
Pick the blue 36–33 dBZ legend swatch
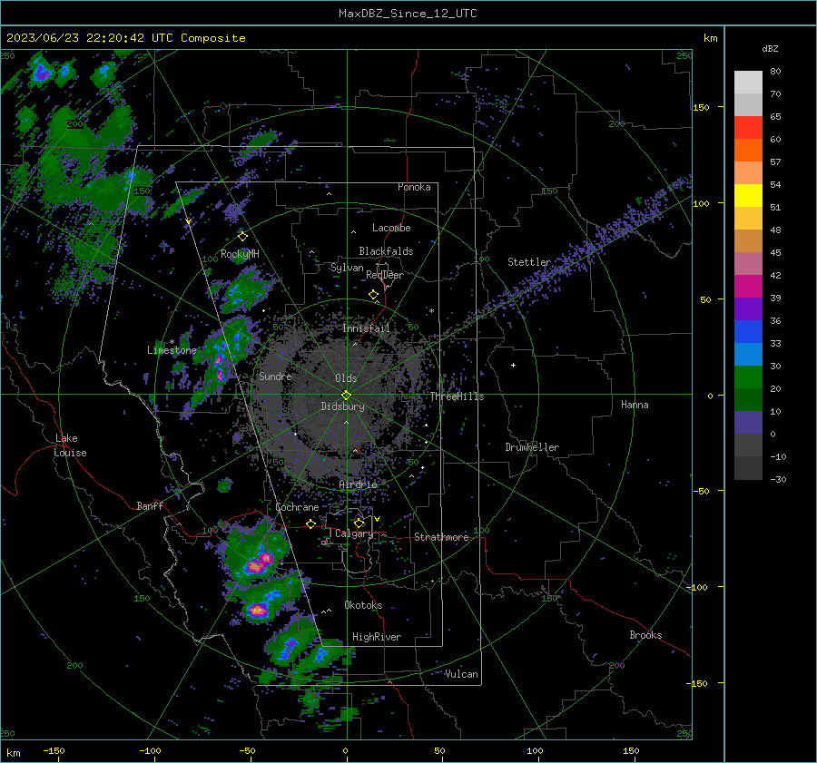point(748,332)
